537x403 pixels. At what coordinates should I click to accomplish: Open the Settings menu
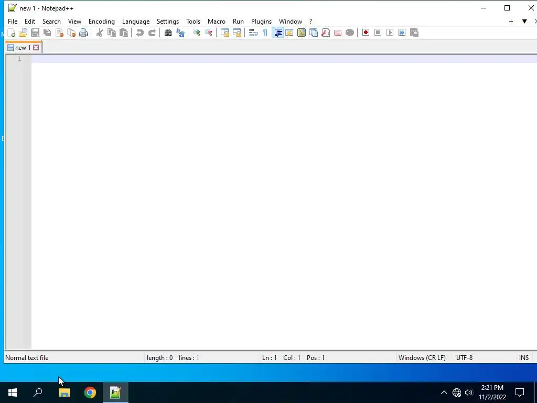click(x=167, y=21)
